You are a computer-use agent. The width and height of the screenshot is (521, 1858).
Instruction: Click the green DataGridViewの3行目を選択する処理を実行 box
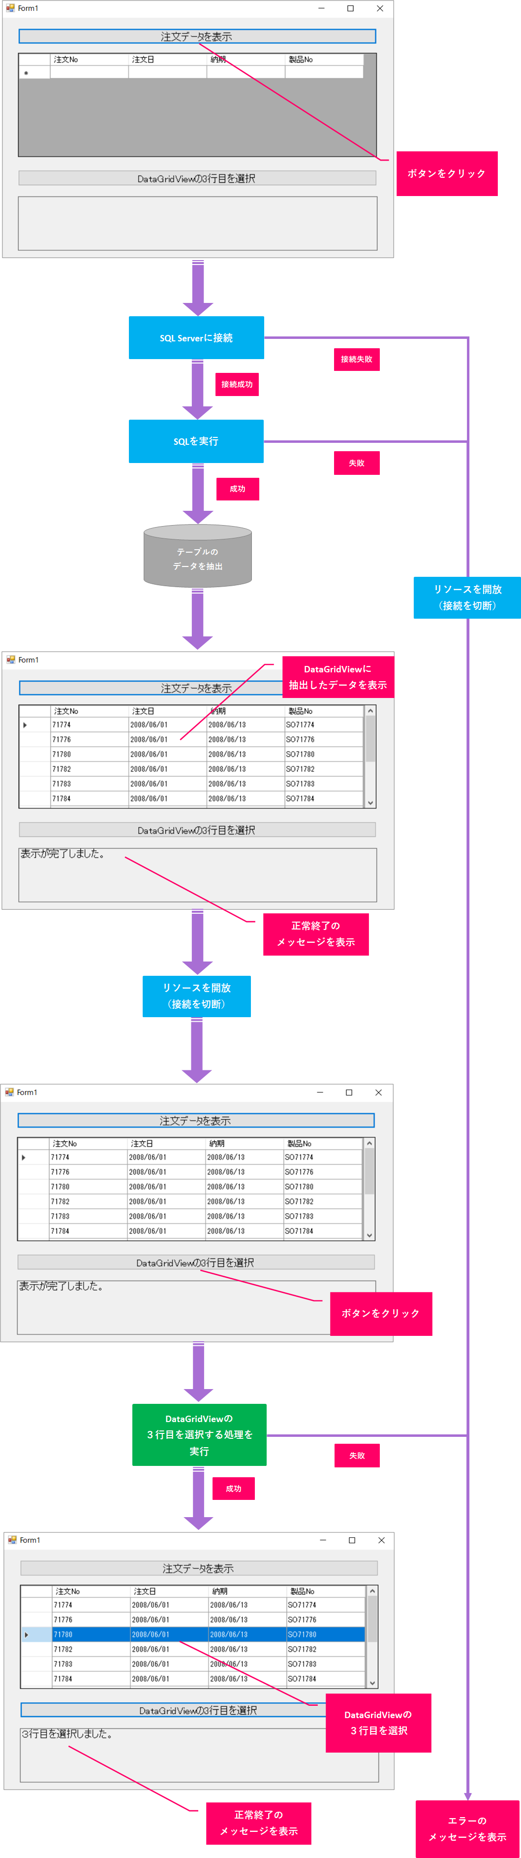click(199, 1434)
